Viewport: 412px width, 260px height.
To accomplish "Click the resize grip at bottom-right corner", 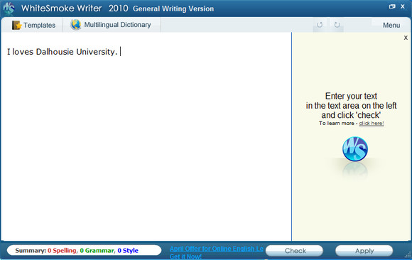I will pyautogui.click(x=408, y=255).
